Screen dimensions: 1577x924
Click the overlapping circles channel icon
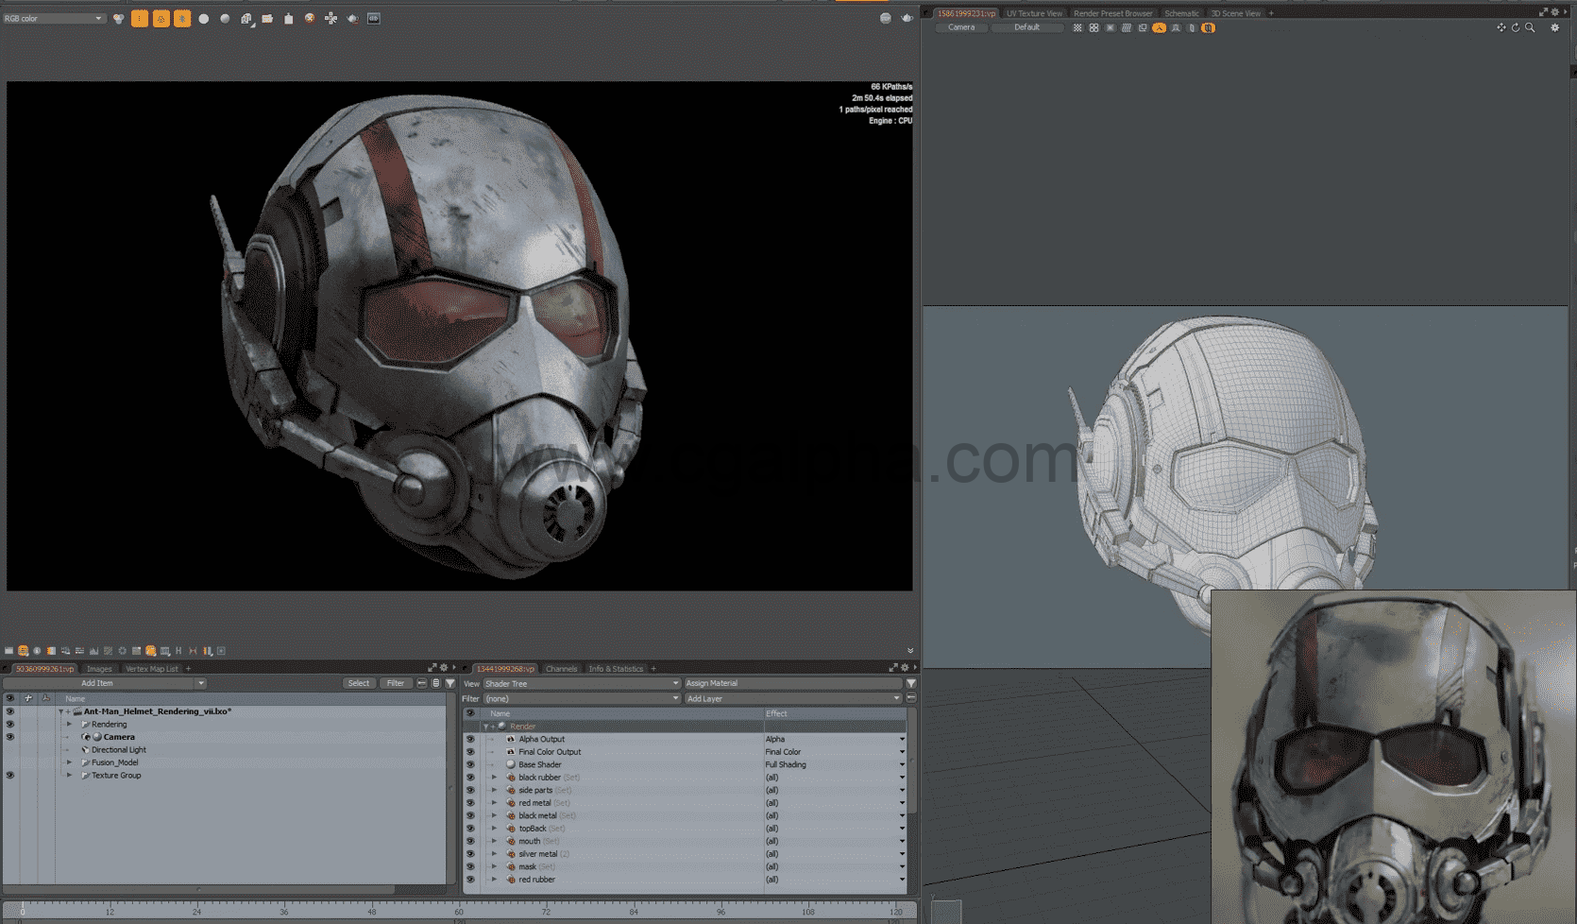[x=119, y=18]
